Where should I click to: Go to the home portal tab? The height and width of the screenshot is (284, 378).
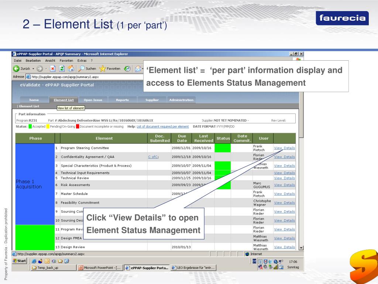[x=34, y=100]
